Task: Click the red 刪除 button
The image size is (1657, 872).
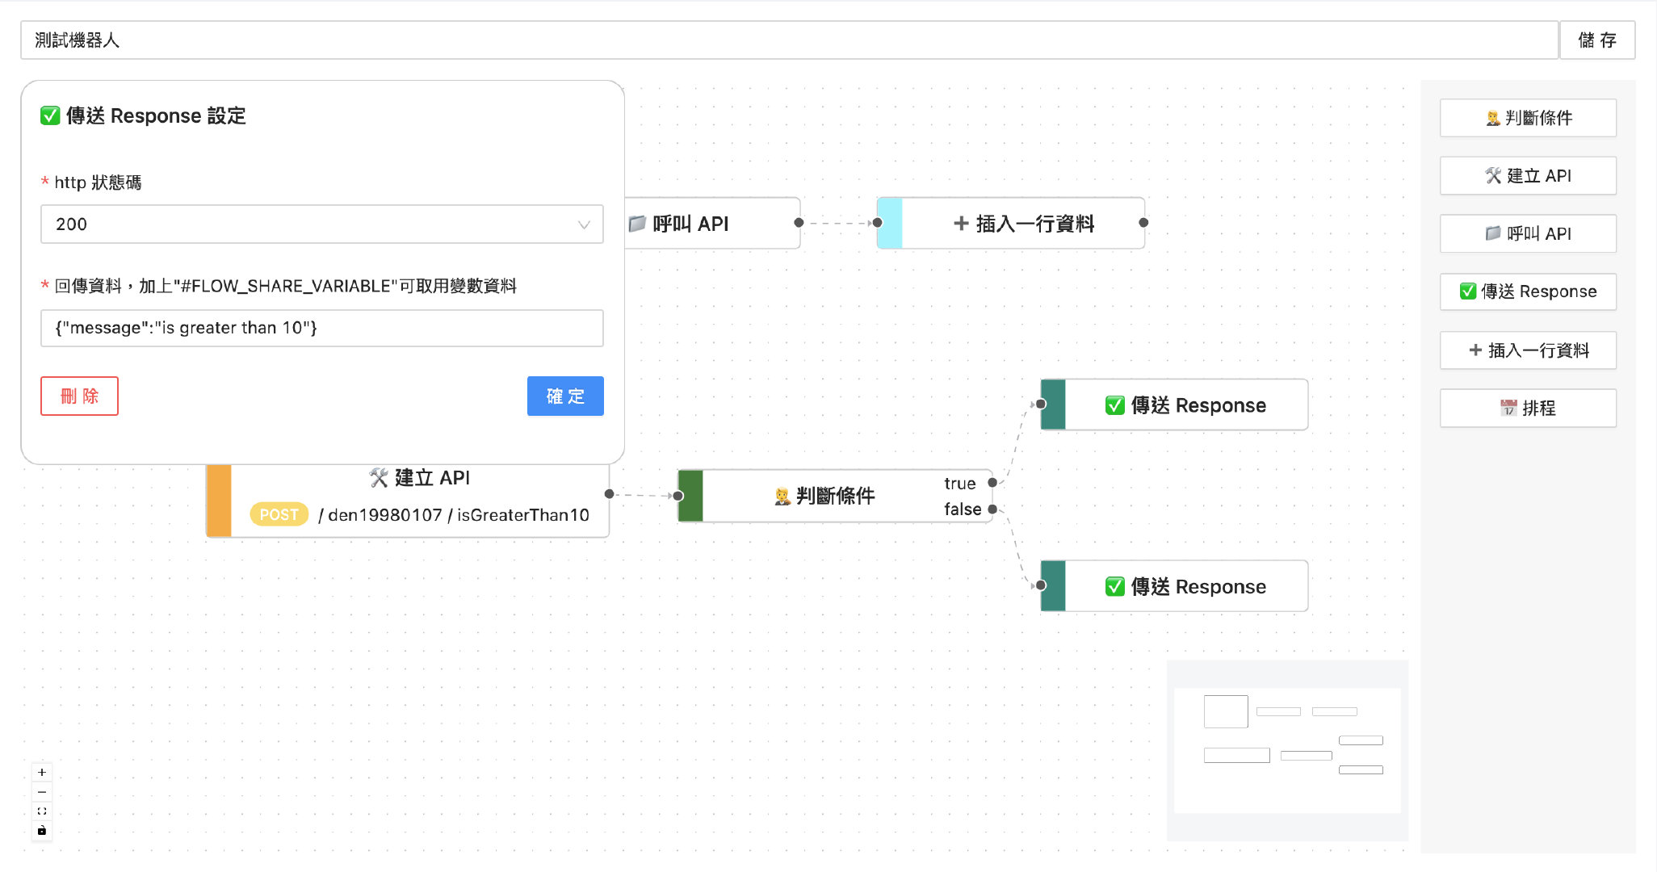Action: pos(79,396)
